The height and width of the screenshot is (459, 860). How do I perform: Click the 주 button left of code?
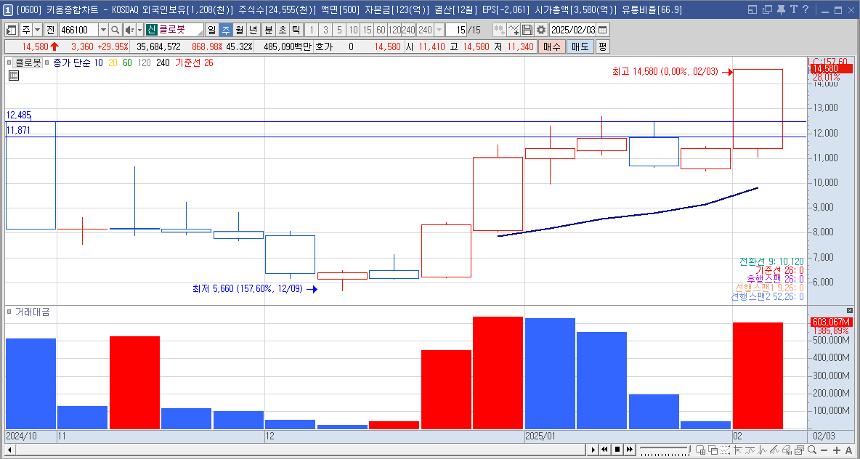click(x=25, y=30)
